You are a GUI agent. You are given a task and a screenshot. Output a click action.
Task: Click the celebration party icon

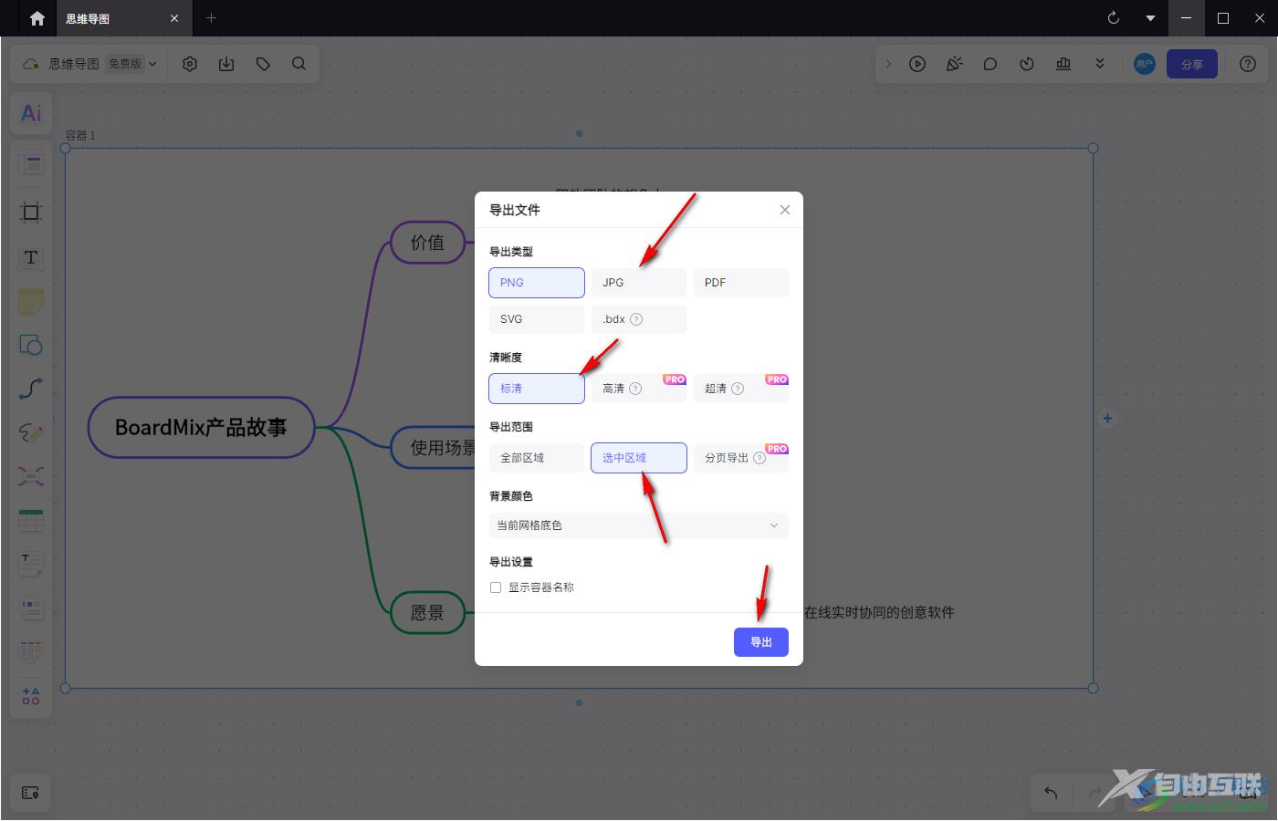954,64
